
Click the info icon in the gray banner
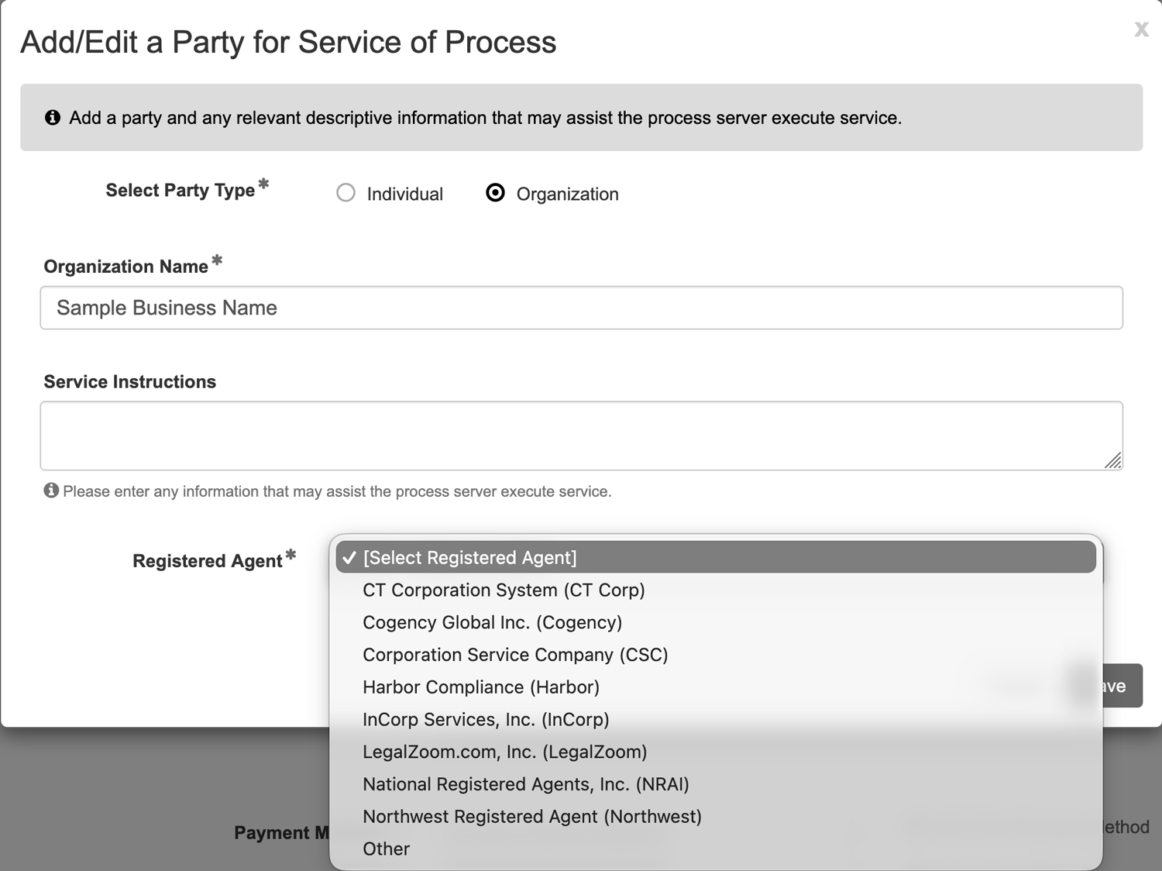53,118
